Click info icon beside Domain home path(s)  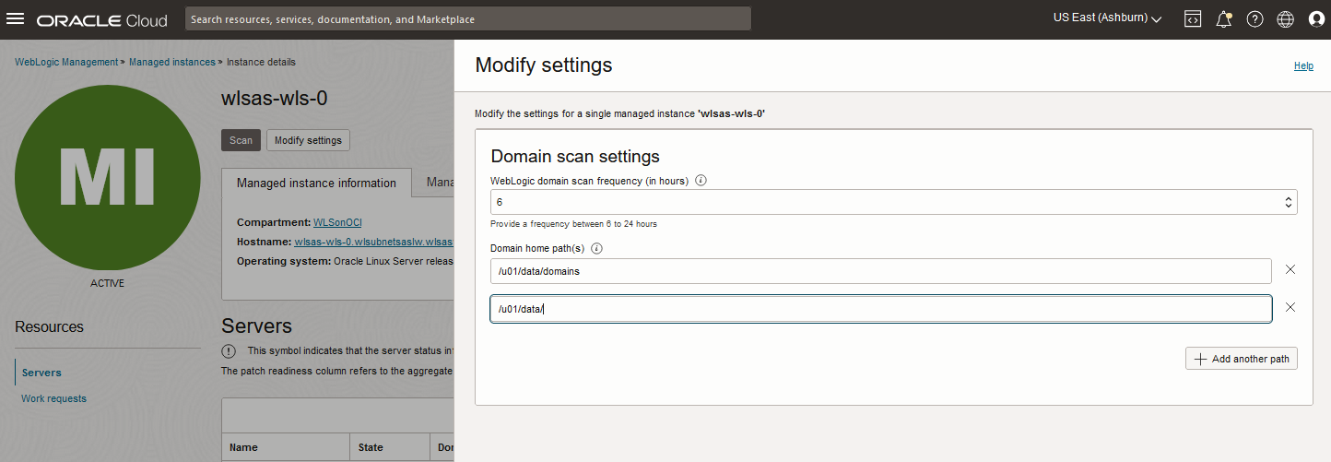[596, 249]
